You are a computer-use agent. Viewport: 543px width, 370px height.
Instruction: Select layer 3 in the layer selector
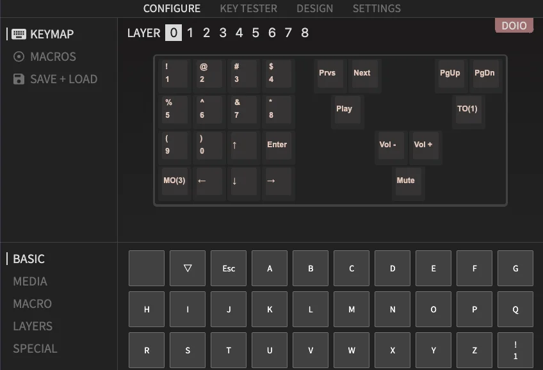coord(223,33)
